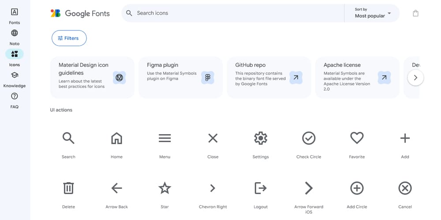Go to Fonts in the sidebar
The height and width of the screenshot is (220, 441).
click(15, 16)
